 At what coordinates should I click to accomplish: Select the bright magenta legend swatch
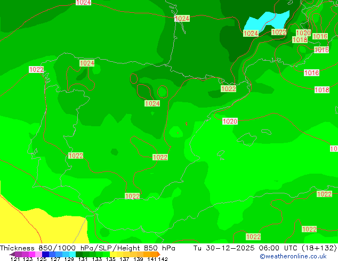click(32, 254)
